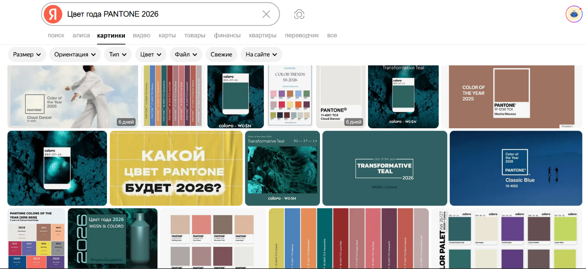Expand the Размер filter dropdown
Image resolution: width=586 pixels, height=269 pixels.
click(27, 54)
